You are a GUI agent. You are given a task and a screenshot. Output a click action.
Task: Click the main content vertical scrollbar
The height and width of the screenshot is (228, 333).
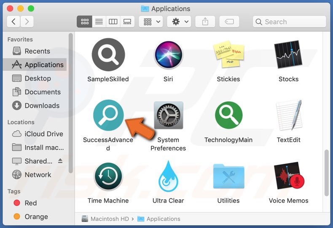coord(327,173)
